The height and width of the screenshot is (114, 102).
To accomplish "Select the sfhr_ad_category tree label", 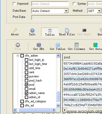I will (x=35, y=101).
